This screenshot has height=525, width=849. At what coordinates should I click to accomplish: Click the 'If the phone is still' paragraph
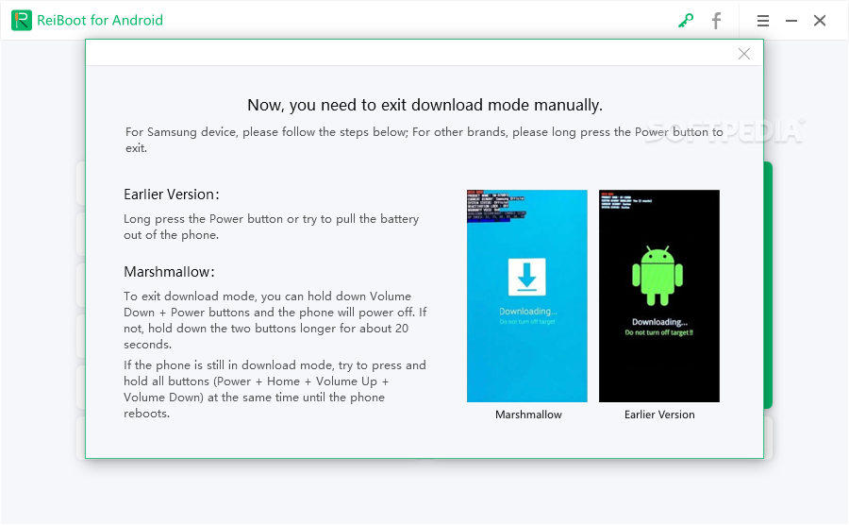275,389
